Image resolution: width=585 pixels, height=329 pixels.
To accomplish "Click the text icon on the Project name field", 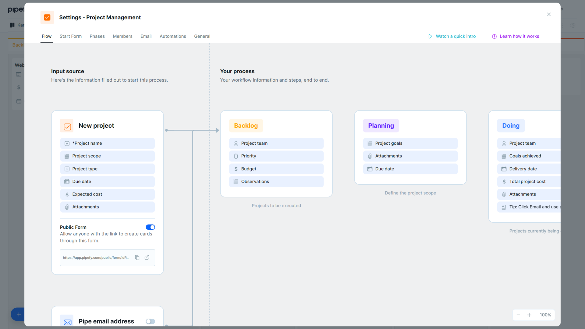I will coord(67,143).
